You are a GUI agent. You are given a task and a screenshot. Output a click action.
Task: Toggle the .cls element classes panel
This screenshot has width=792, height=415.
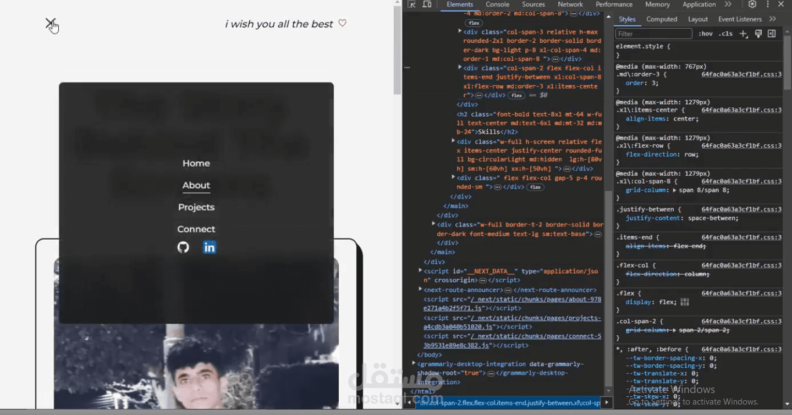[726, 34]
